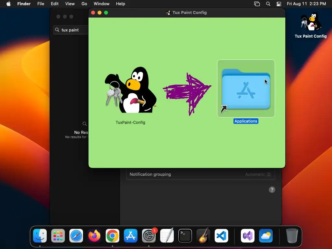Open Control Center in menu bar
Screen dimensions: 332x249
[279, 4]
